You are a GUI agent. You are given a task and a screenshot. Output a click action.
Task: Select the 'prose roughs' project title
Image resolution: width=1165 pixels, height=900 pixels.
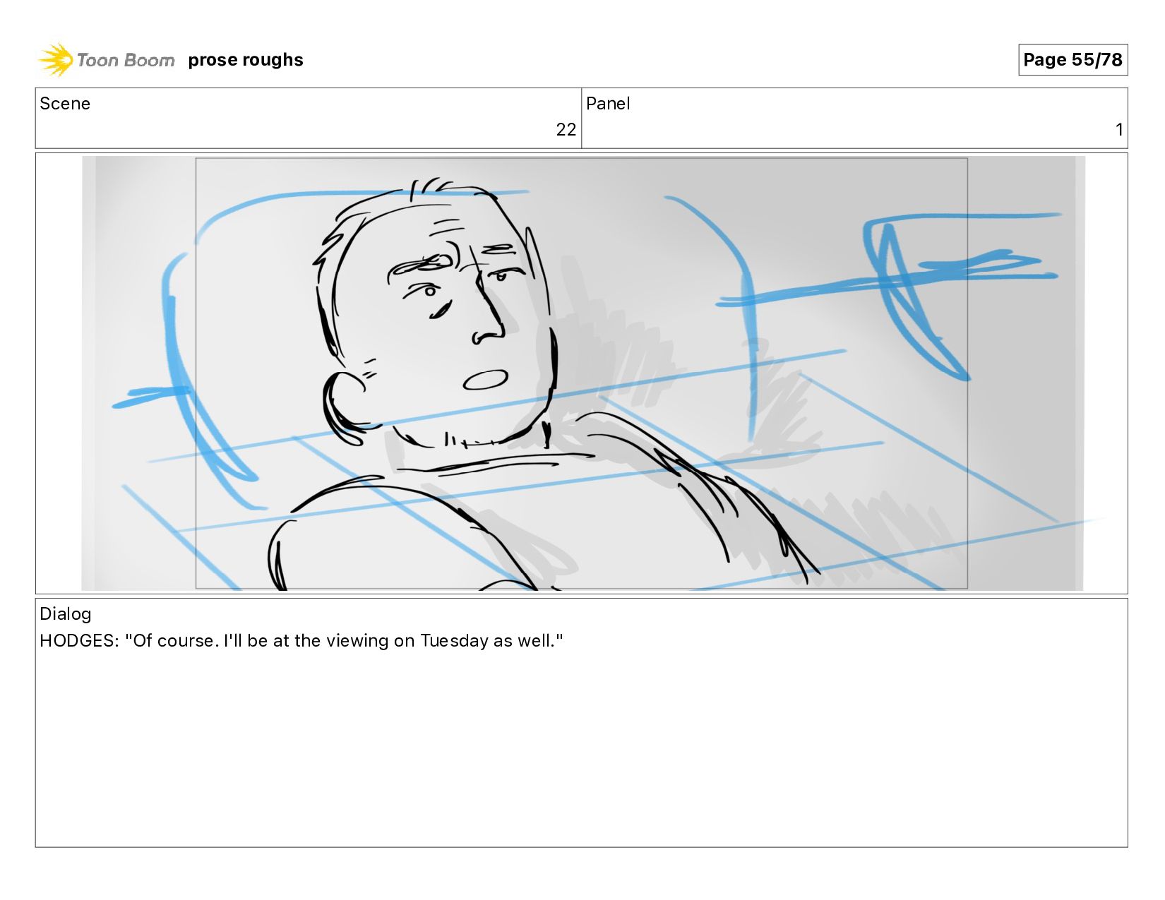[246, 60]
